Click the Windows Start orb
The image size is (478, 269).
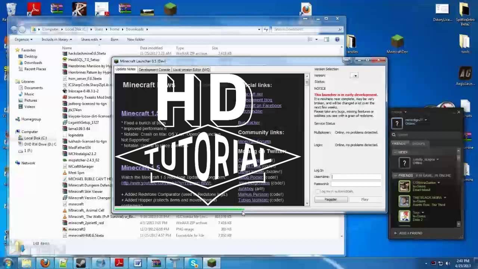pyautogui.click(x=7, y=263)
